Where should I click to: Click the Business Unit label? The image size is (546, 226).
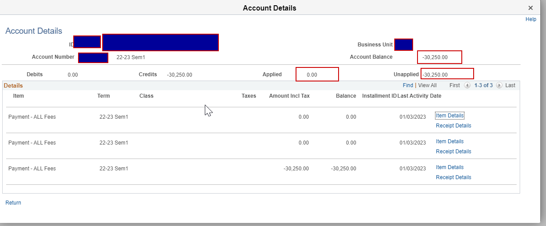pos(375,45)
